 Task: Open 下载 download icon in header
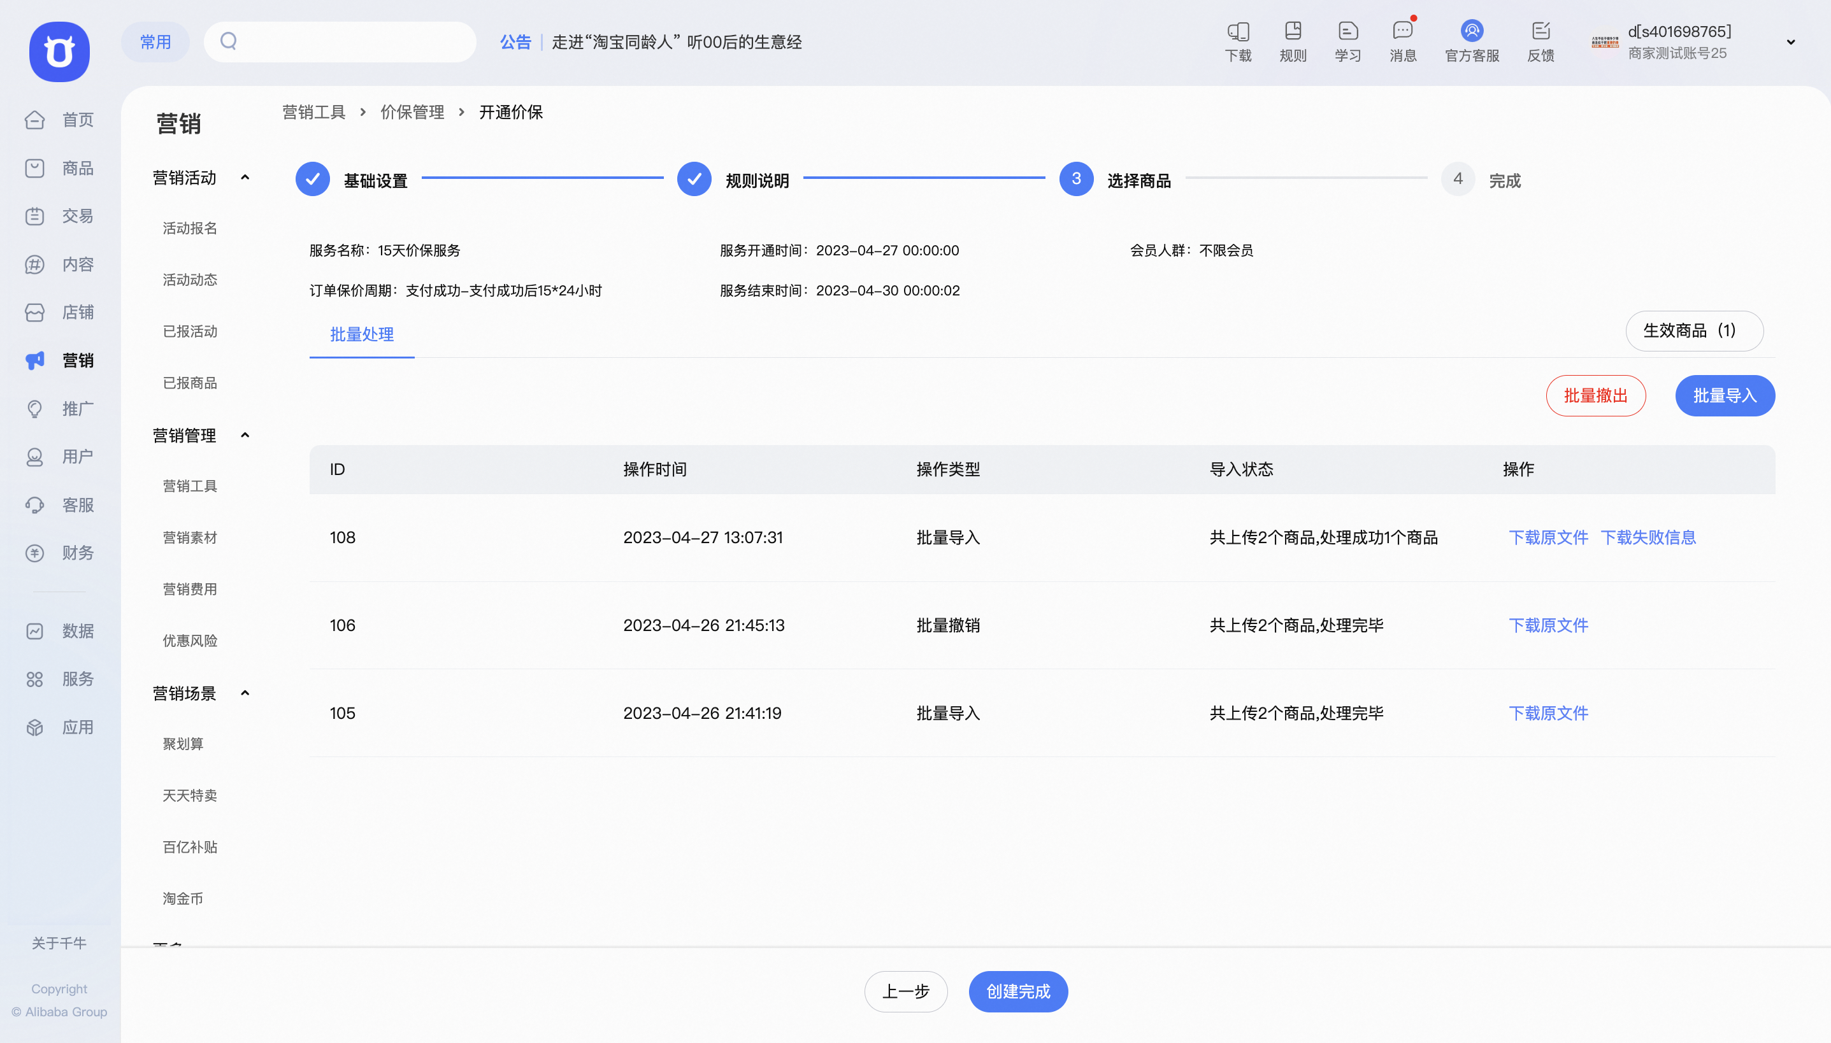(x=1239, y=31)
